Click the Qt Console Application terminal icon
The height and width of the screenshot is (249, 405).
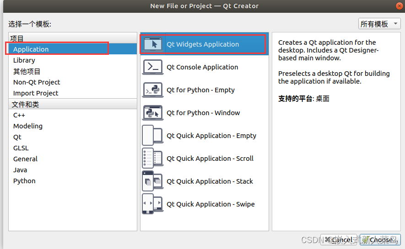coord(153,67)
